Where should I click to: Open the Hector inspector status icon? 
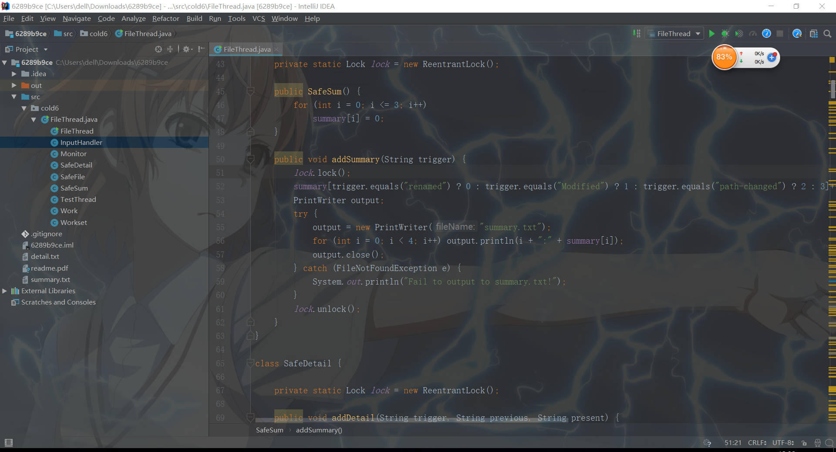[x=817, y=442]
